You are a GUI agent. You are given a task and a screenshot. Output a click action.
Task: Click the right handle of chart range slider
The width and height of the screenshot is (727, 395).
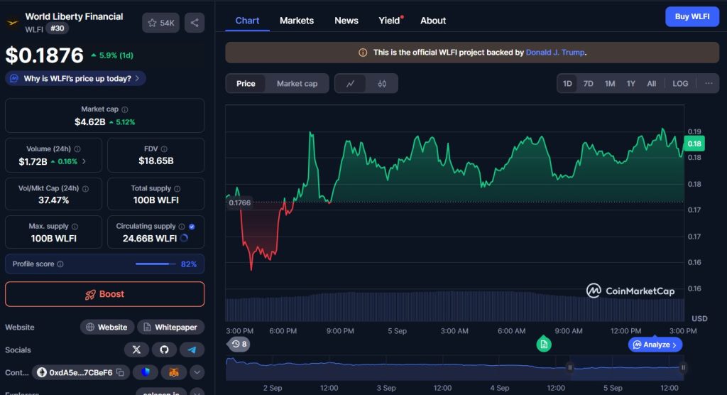[682, 367]
